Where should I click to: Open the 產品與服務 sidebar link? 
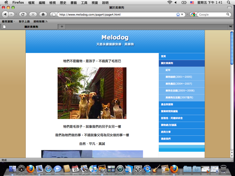click(166, 104)
